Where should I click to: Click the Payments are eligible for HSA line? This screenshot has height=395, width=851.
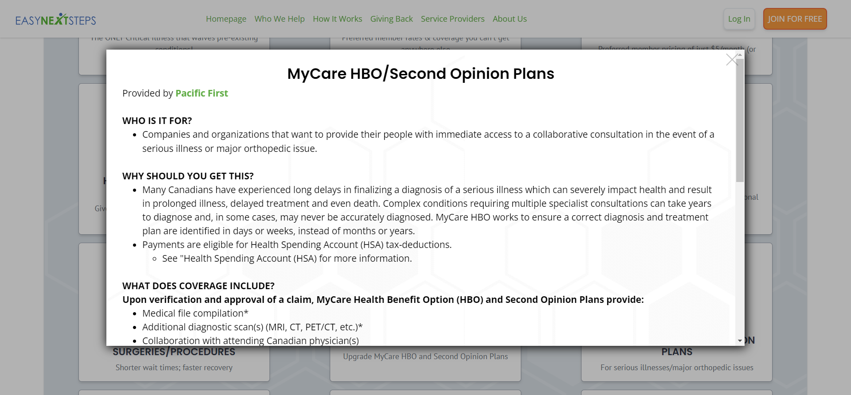pyautogui.click(x=297, y=245)
